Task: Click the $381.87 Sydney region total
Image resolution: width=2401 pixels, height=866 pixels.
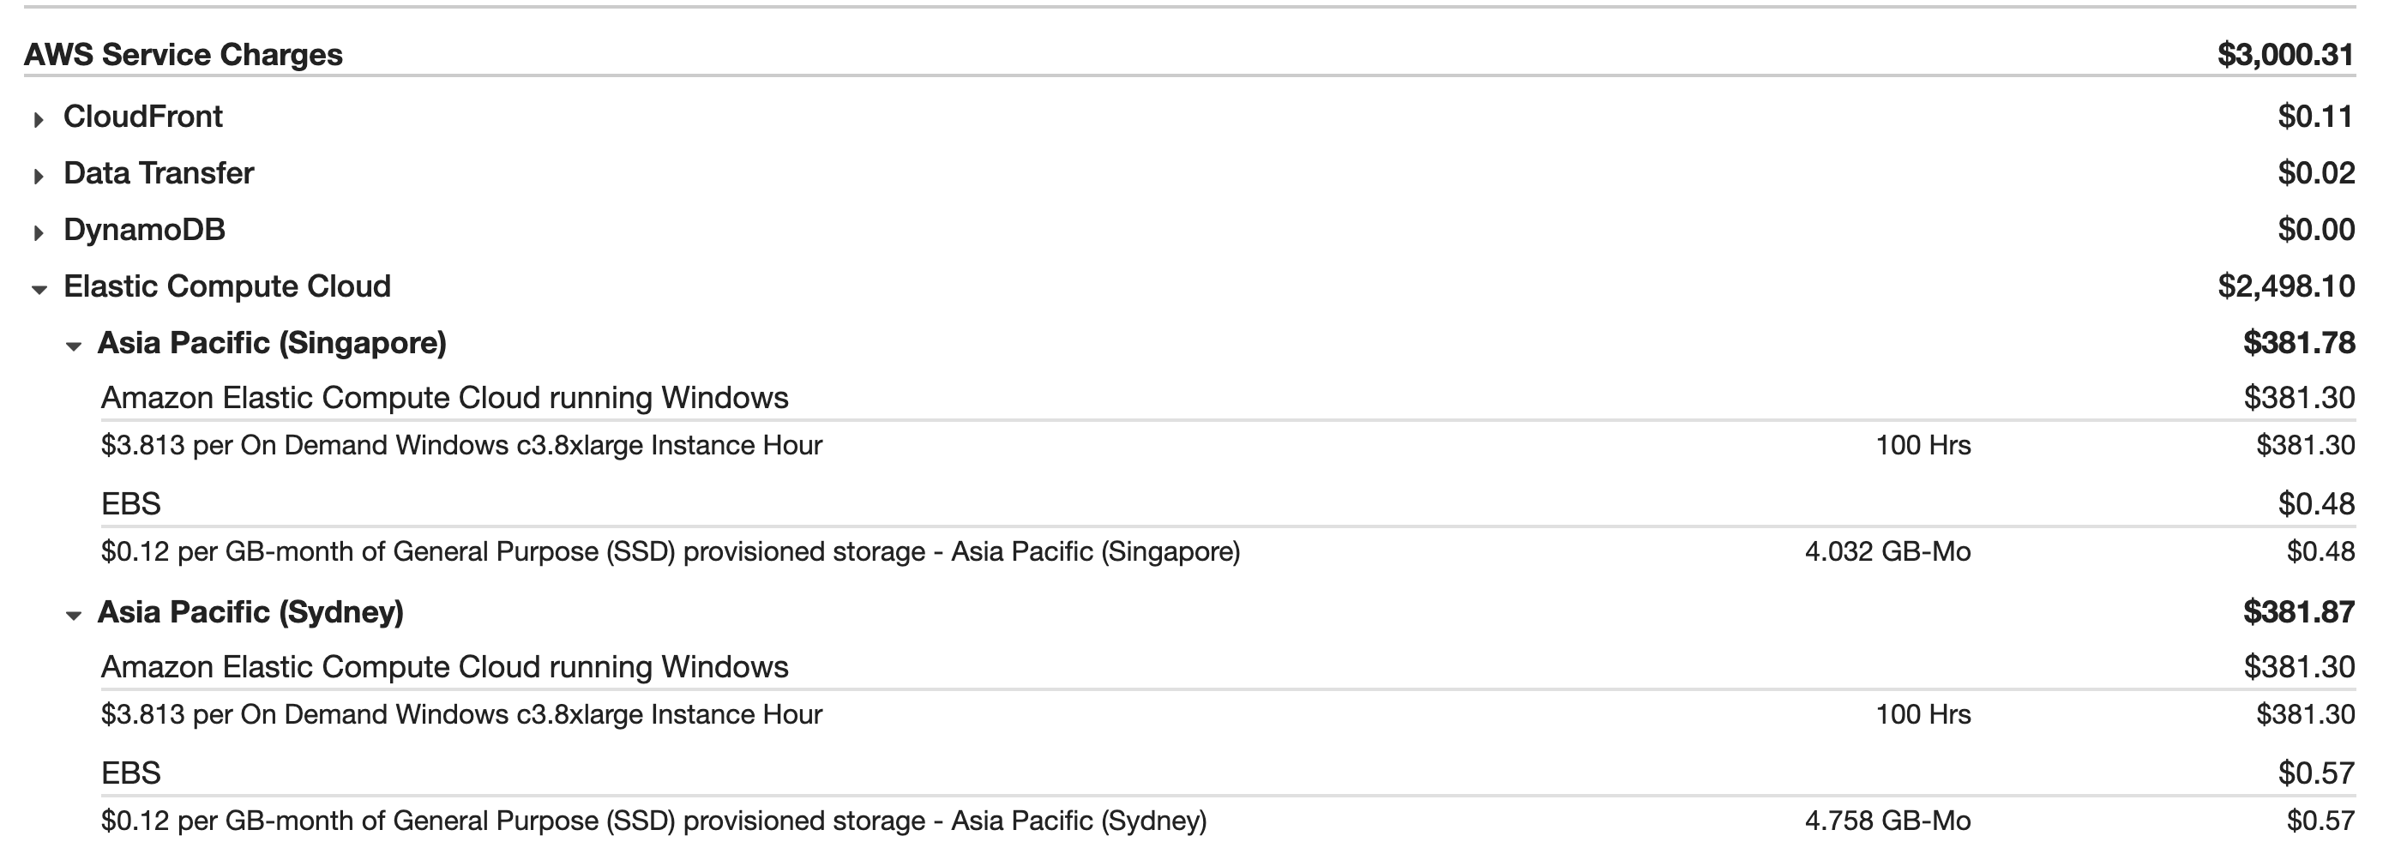Action: (x=2297, y=612)
